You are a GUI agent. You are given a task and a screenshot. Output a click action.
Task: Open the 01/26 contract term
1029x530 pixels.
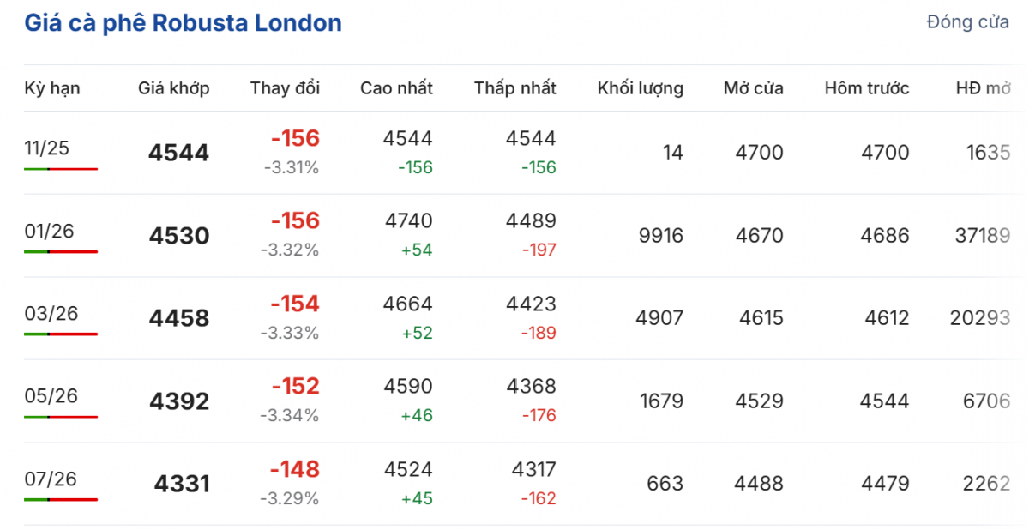click(x=49, y=231)
